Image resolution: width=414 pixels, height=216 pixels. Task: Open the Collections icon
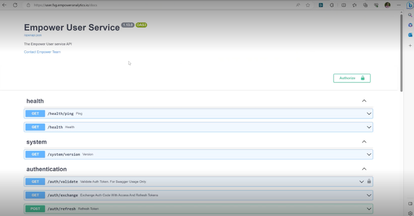click(366, 5)
